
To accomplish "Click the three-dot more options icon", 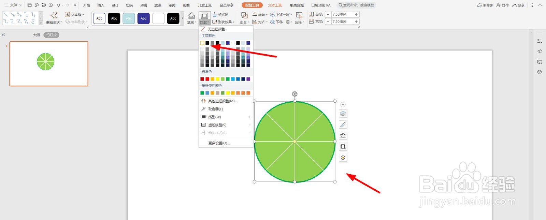I will coord(532,5).
